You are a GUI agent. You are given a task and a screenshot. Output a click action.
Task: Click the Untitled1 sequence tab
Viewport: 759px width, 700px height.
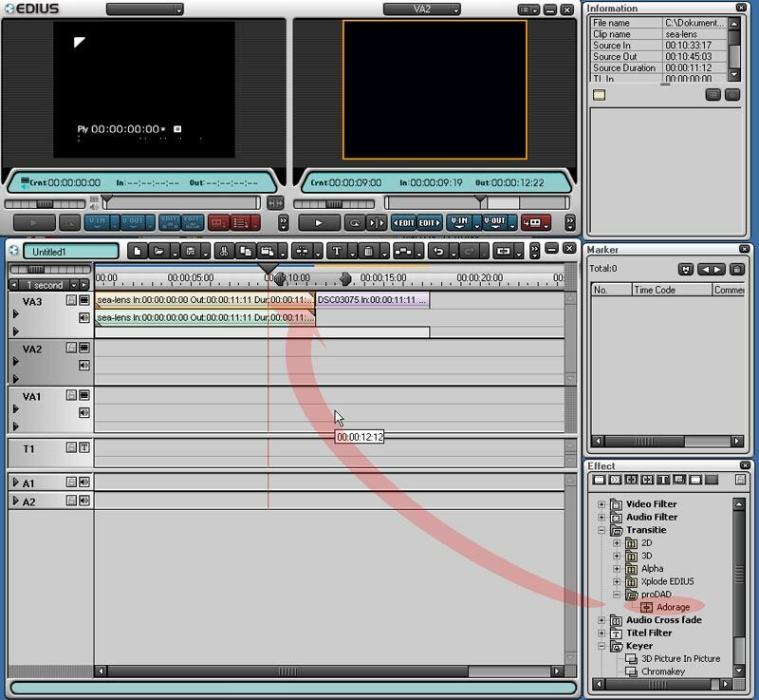tap(71, 252)
